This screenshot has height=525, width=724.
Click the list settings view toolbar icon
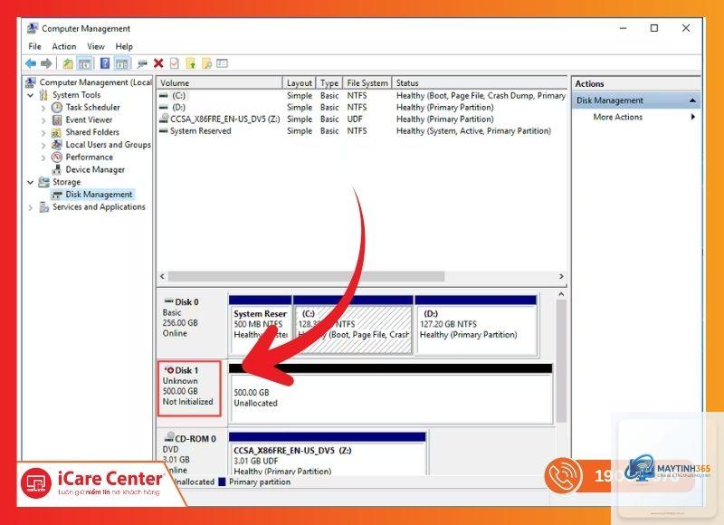click(222, 63)
